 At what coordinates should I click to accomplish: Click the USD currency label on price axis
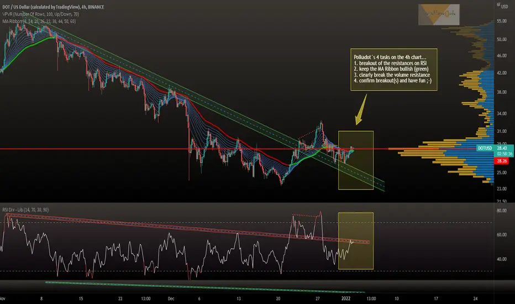(504, 7)
